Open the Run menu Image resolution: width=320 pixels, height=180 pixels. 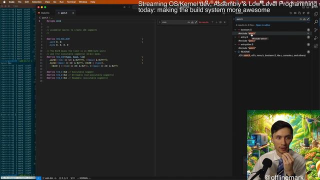click(61, 2)
